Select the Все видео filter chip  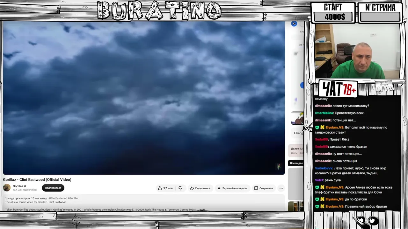pyautogui.click(x=296, y=163)
